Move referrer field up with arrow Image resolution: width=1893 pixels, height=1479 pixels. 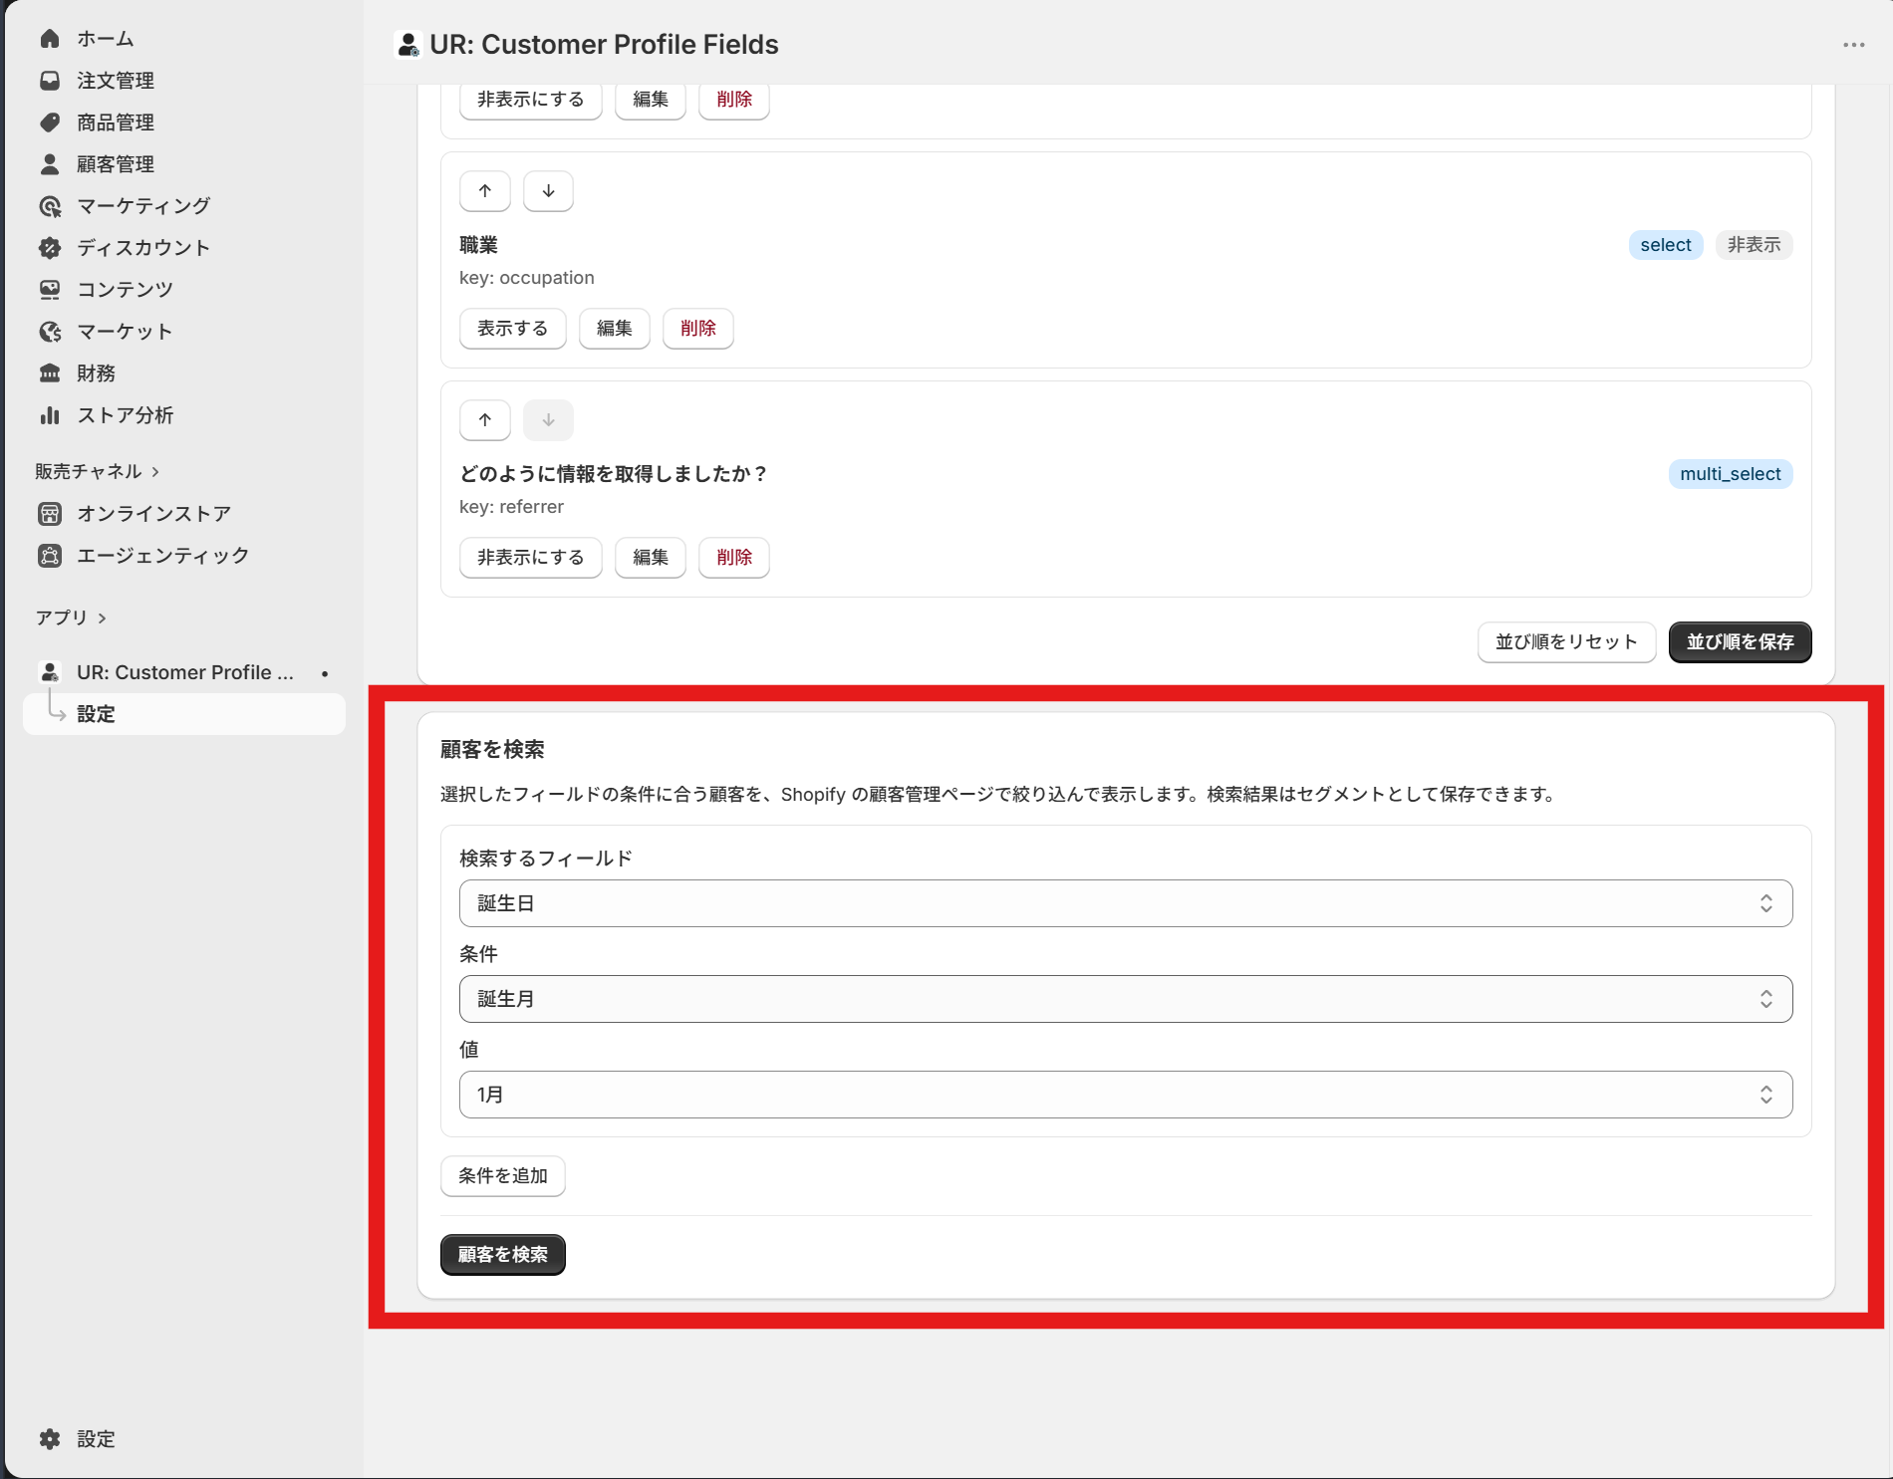pos(485,420)
